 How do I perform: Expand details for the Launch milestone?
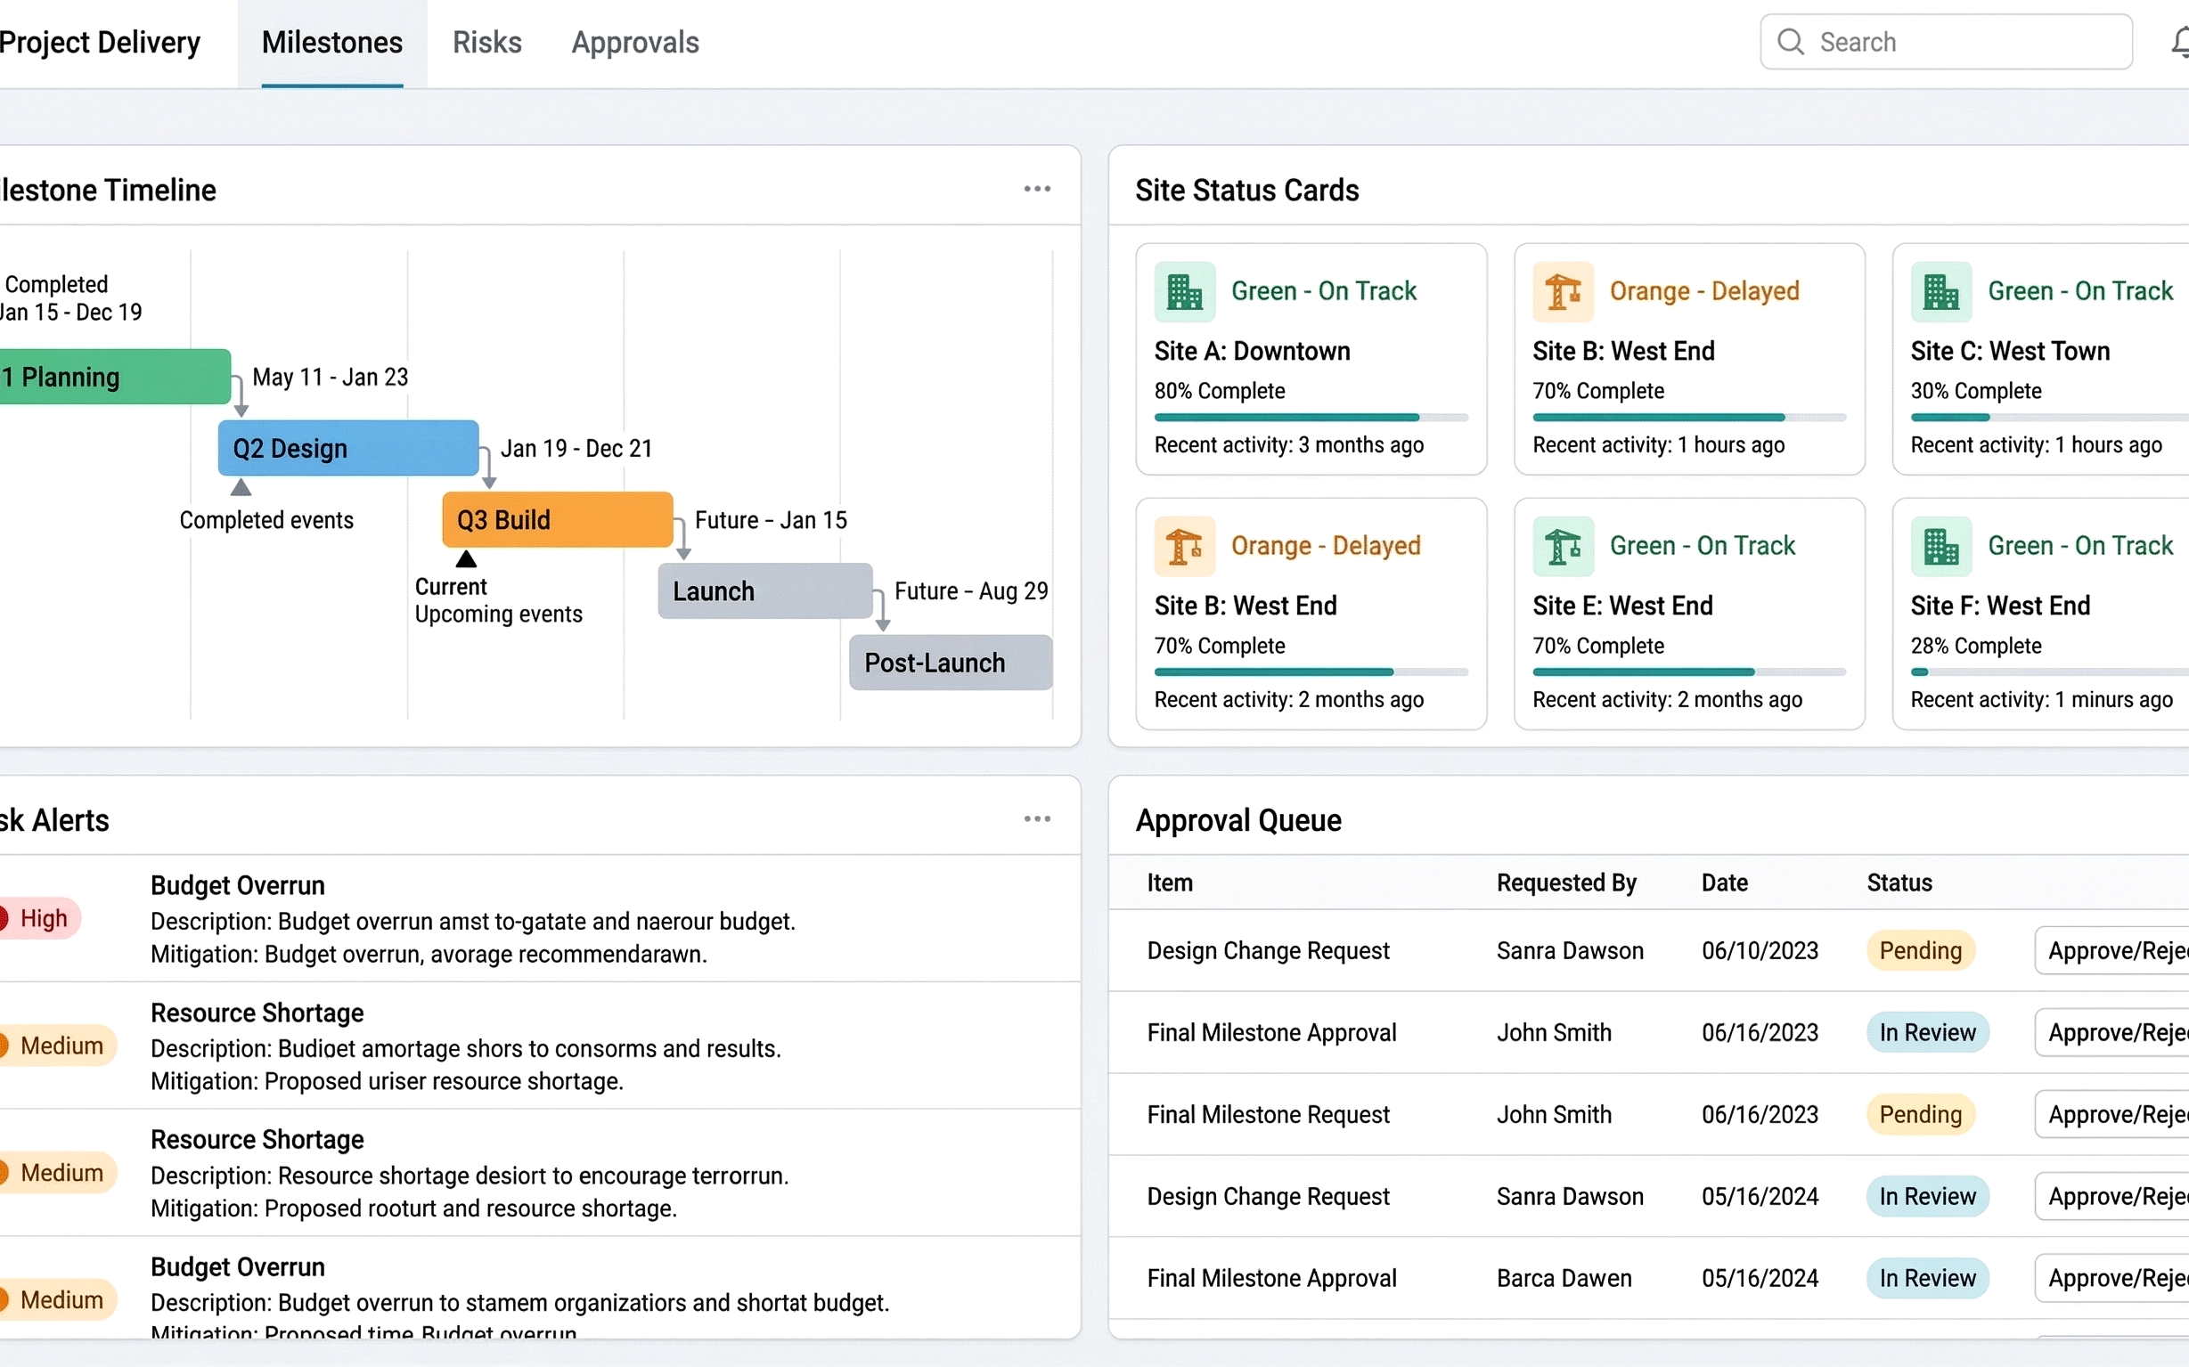(764, 590)
